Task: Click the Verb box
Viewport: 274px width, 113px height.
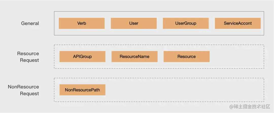Action: pyautogui.click(x=82, y=23)
